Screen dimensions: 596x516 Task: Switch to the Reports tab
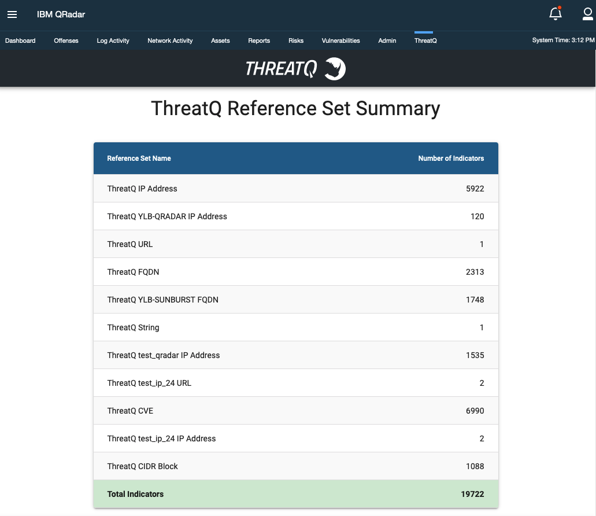click(x=259, y=40)
